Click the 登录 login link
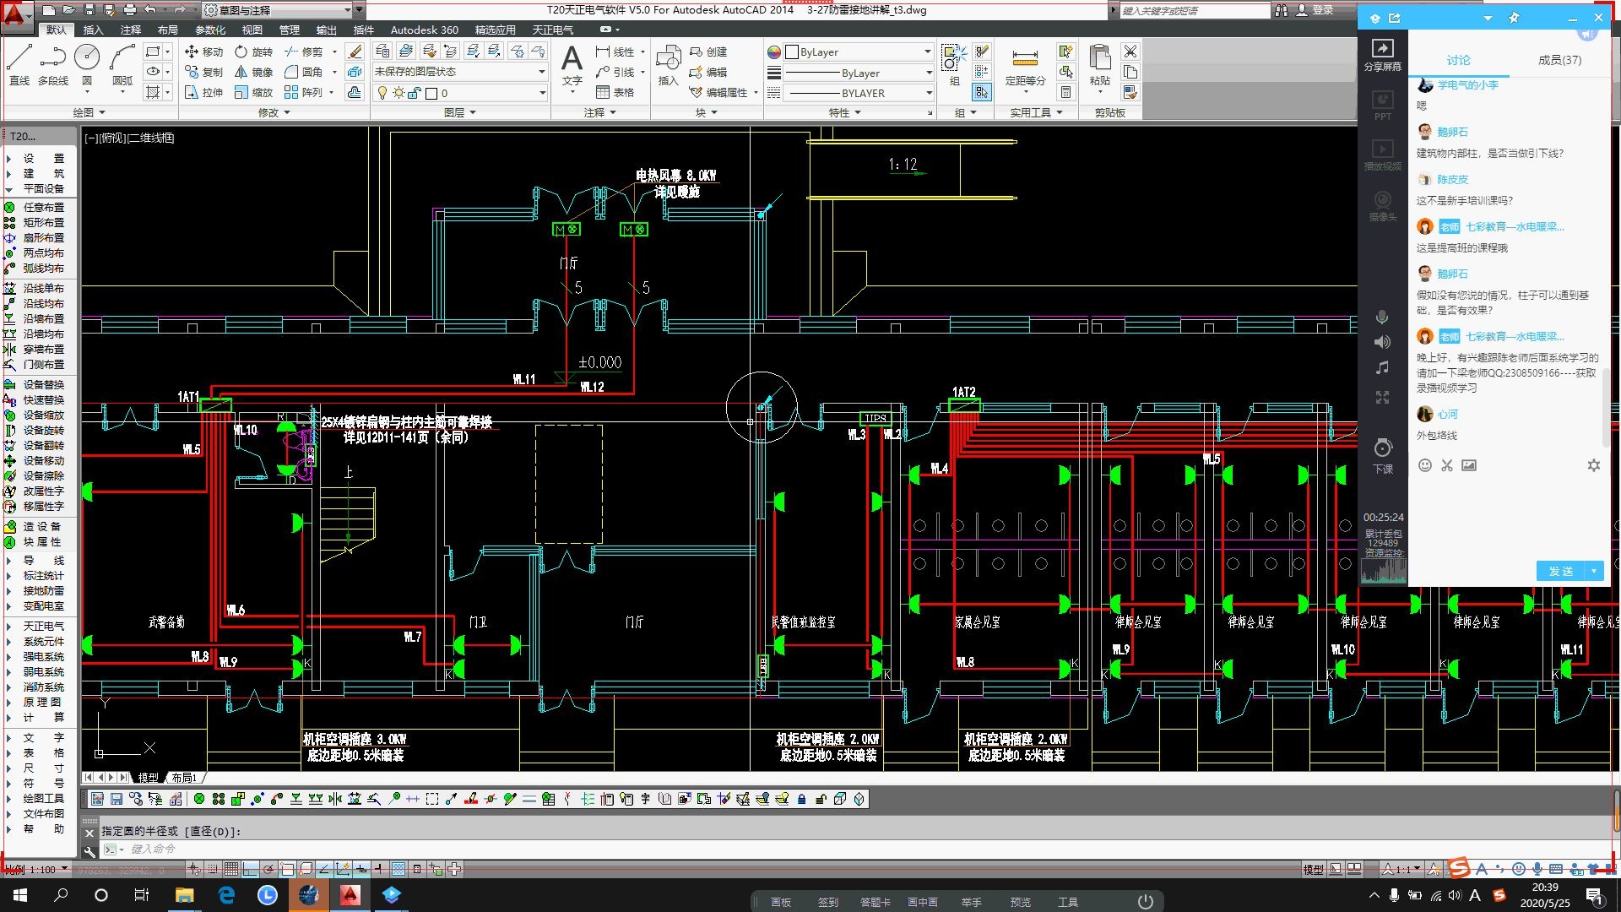Screen dimensions: 1621x912 (1322, 10)
